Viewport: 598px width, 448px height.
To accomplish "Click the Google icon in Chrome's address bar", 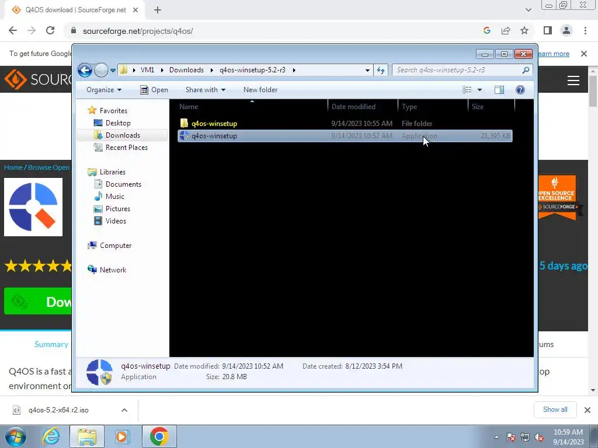I will [x=486, y=31].
